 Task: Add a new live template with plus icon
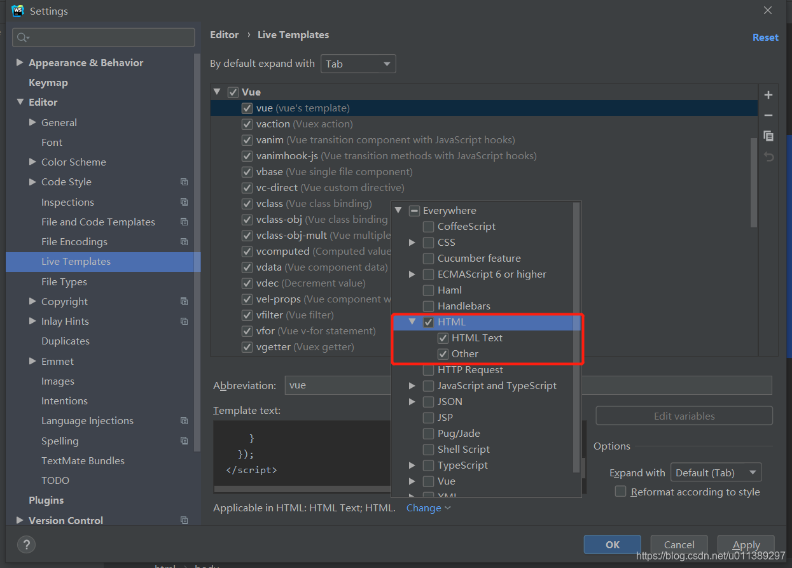pos(768,95)
